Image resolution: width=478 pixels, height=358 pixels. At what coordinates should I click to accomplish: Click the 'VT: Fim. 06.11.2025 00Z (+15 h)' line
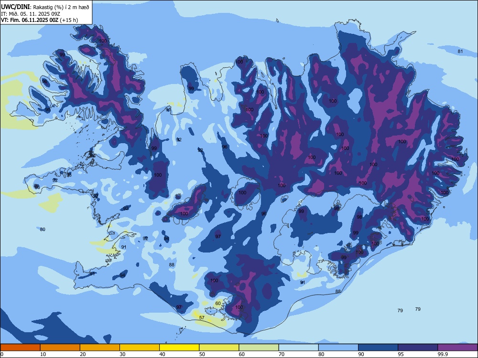point(39,20)
